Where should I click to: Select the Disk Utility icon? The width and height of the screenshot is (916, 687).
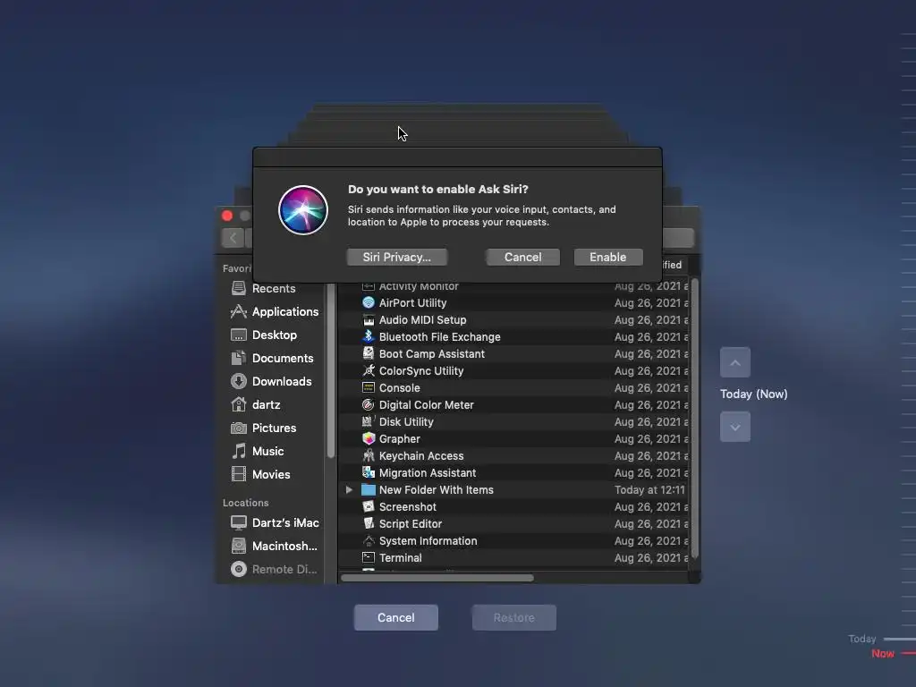pyautogui.click(x=368, y=422)
